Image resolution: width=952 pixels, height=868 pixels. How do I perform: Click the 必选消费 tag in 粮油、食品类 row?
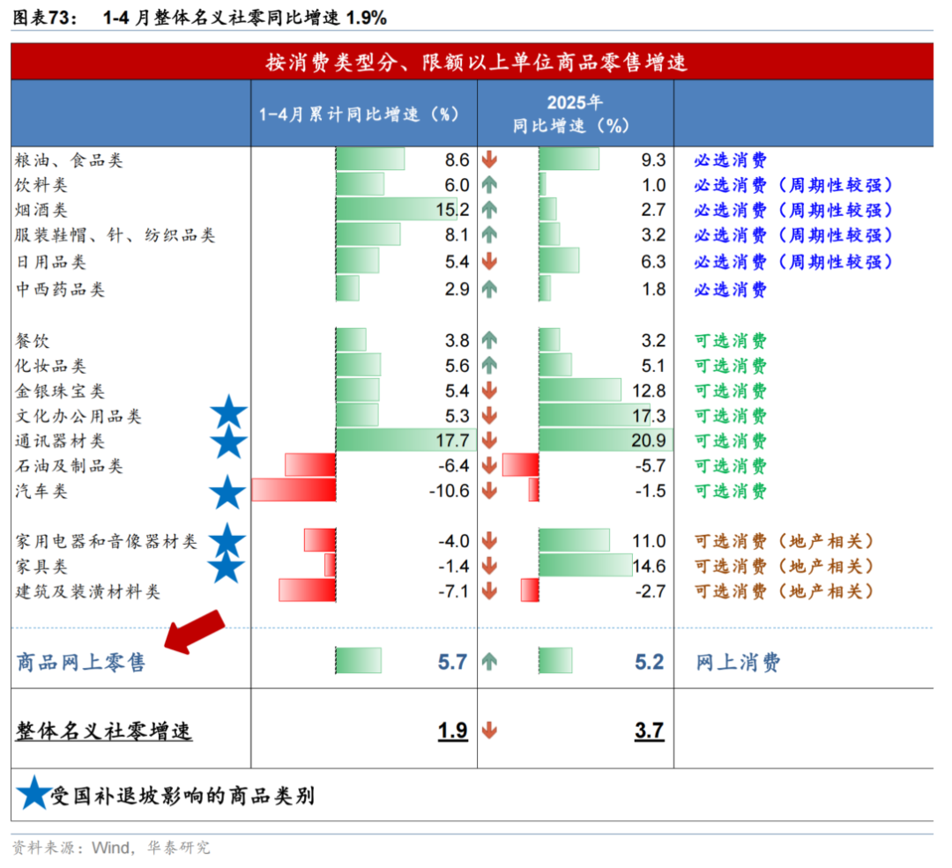point(731,160)
